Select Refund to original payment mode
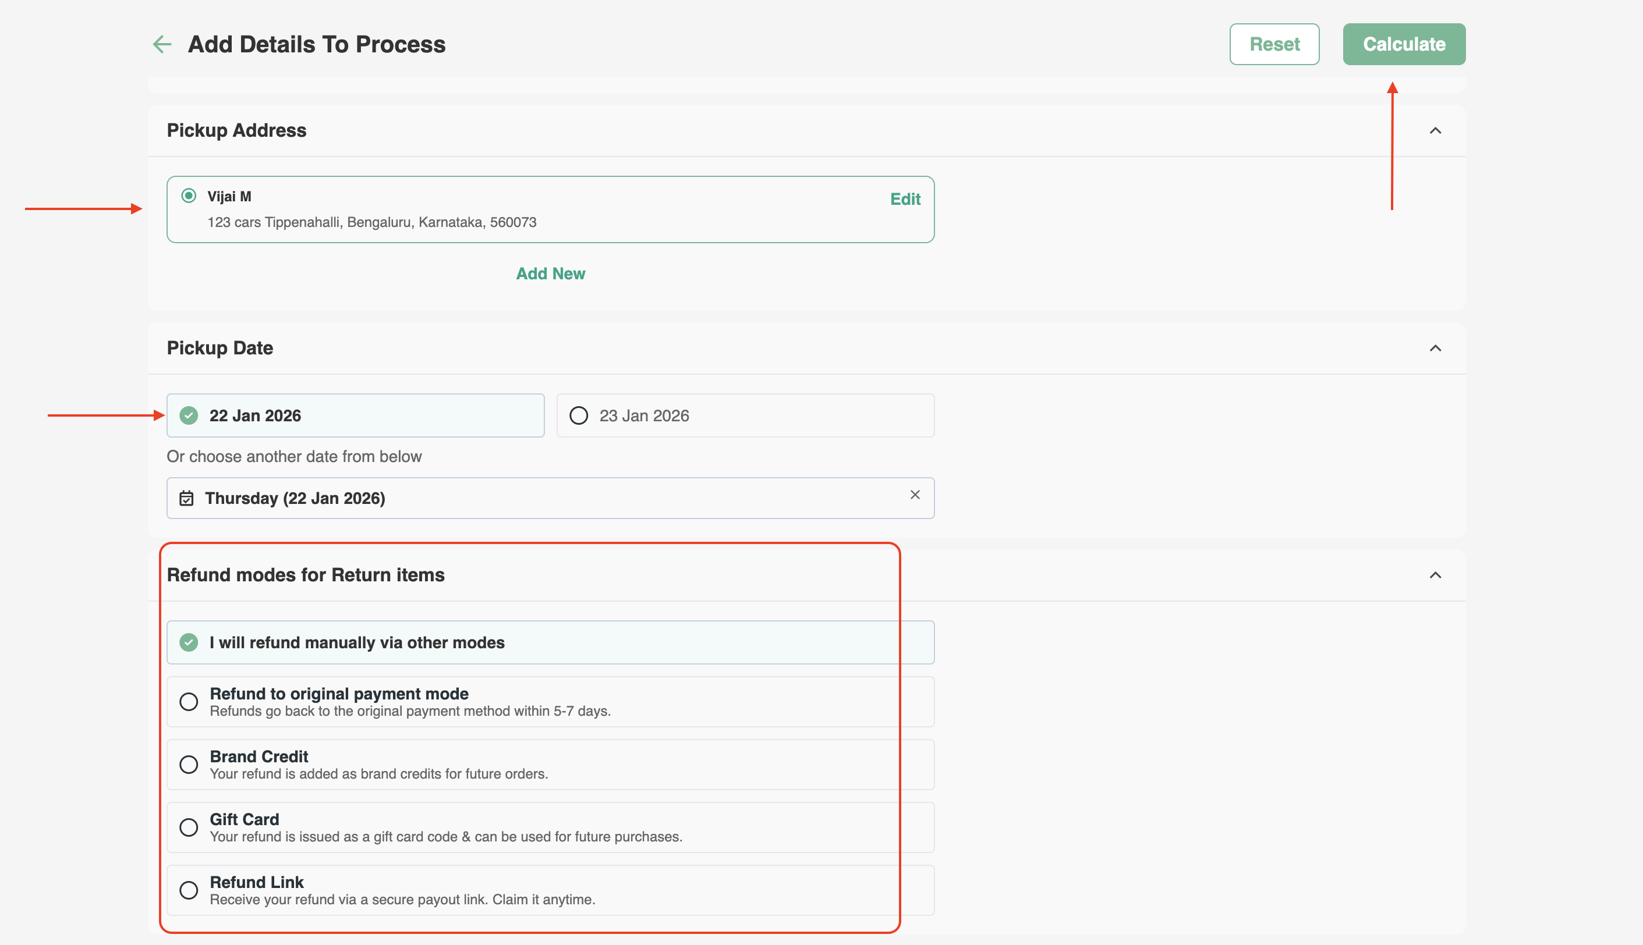 pos(189,702)
